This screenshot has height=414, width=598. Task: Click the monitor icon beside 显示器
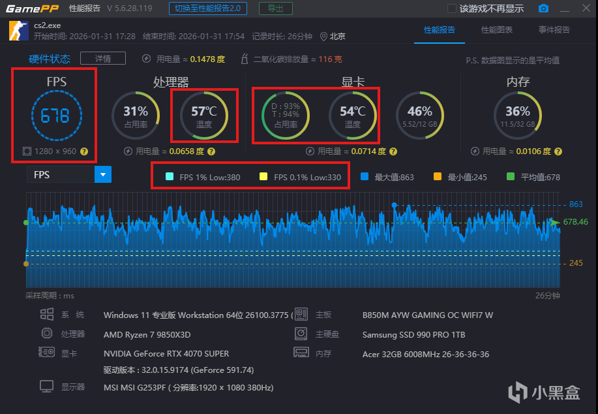[x=46, y=387]
